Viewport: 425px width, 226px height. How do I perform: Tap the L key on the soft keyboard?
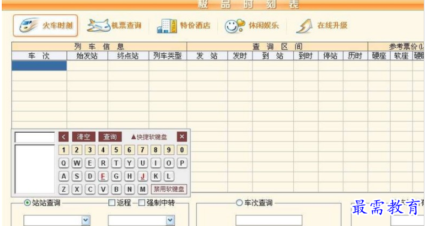[169, 176]
